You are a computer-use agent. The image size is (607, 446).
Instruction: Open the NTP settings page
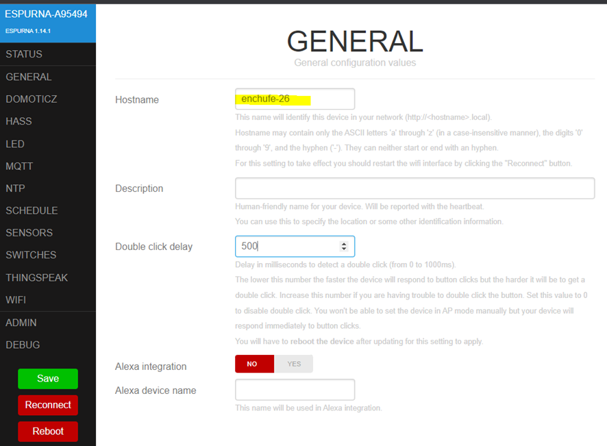16,188
